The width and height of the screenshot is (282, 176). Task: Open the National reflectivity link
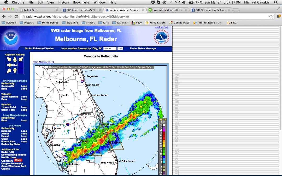point(6,131)
